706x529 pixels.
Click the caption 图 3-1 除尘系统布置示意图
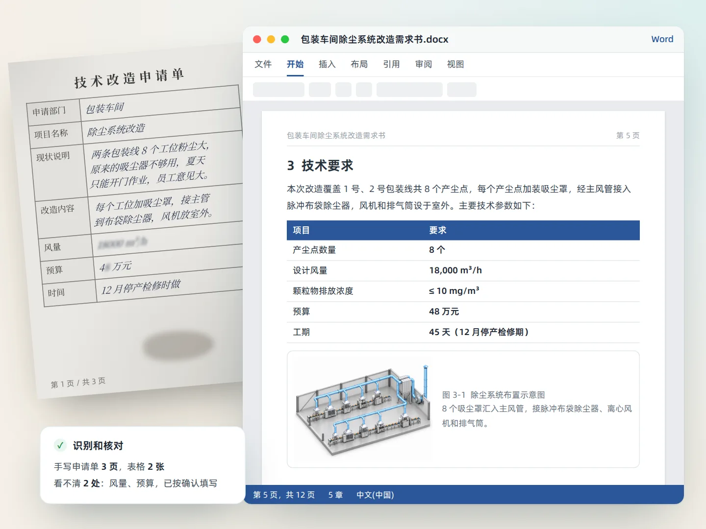coord(493,395)
